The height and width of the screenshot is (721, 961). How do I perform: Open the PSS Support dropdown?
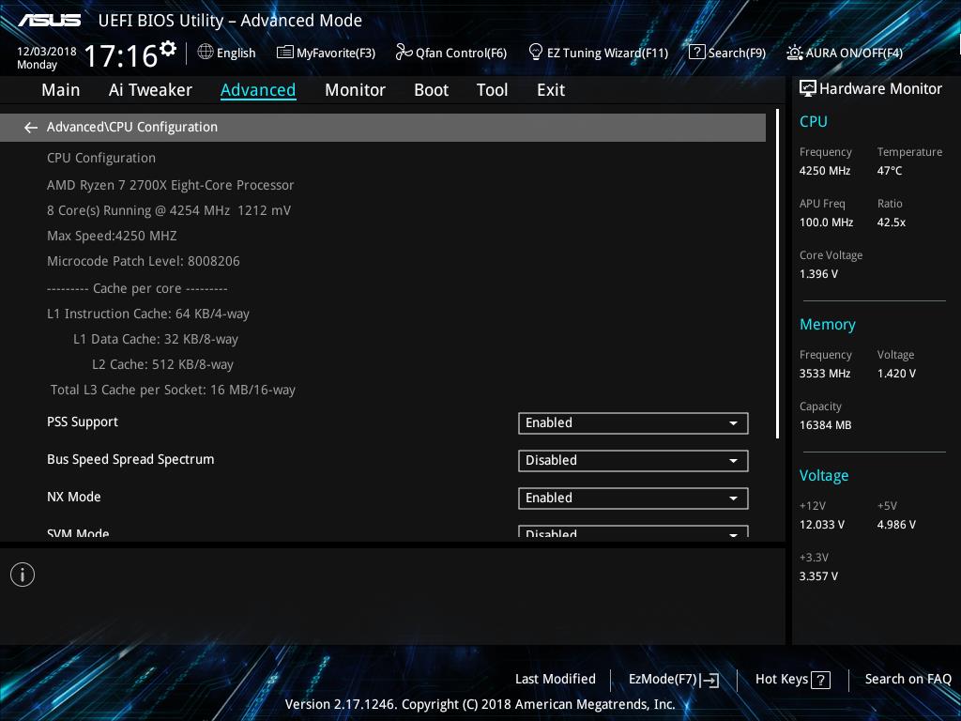[x=633, y=423]
